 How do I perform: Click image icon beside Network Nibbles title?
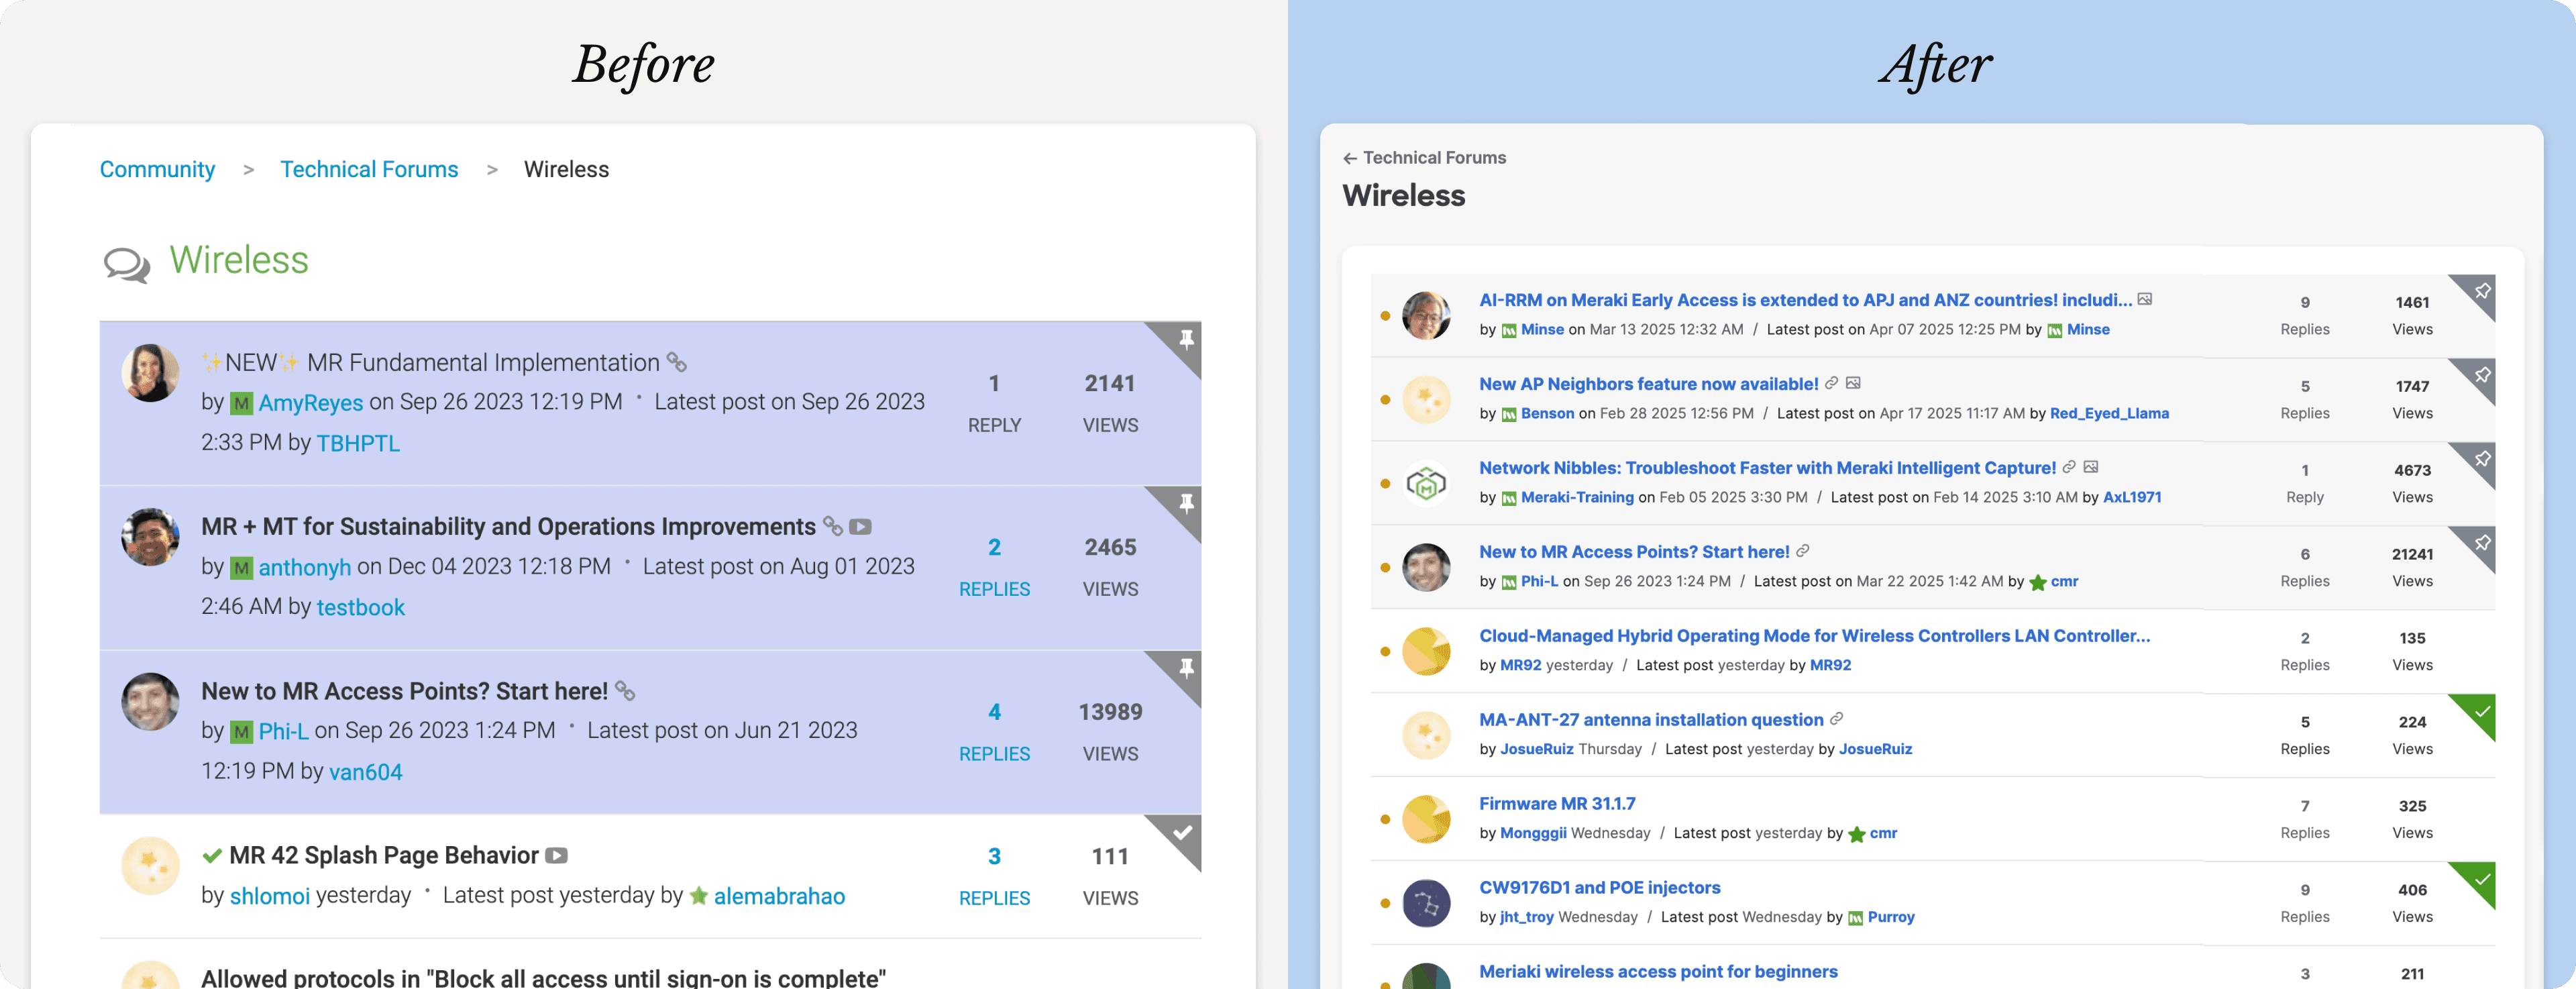click(x=2090, y=467)
